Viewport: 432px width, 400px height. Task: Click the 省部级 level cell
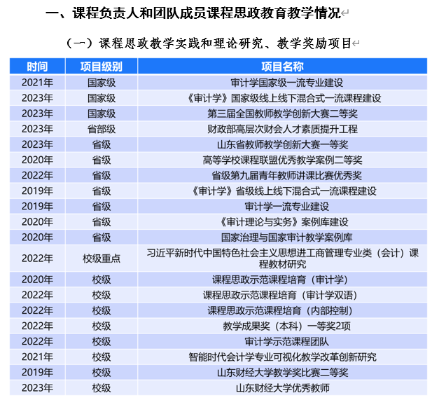point(101,129)
